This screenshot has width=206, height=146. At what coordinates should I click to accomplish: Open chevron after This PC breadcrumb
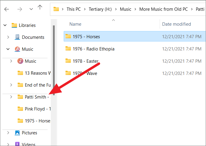pos(85,9)
